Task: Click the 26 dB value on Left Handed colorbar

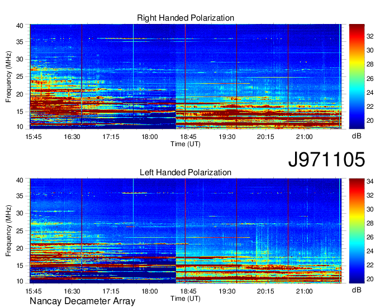Action: [370, 237]
